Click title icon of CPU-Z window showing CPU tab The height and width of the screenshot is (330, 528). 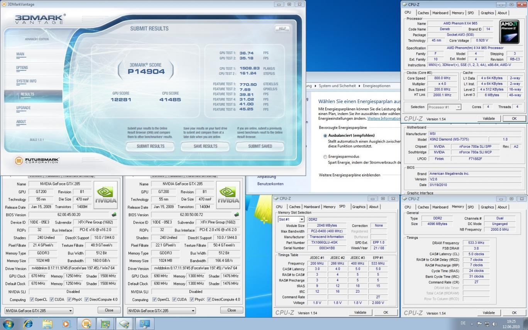click(x=404, y=4)
